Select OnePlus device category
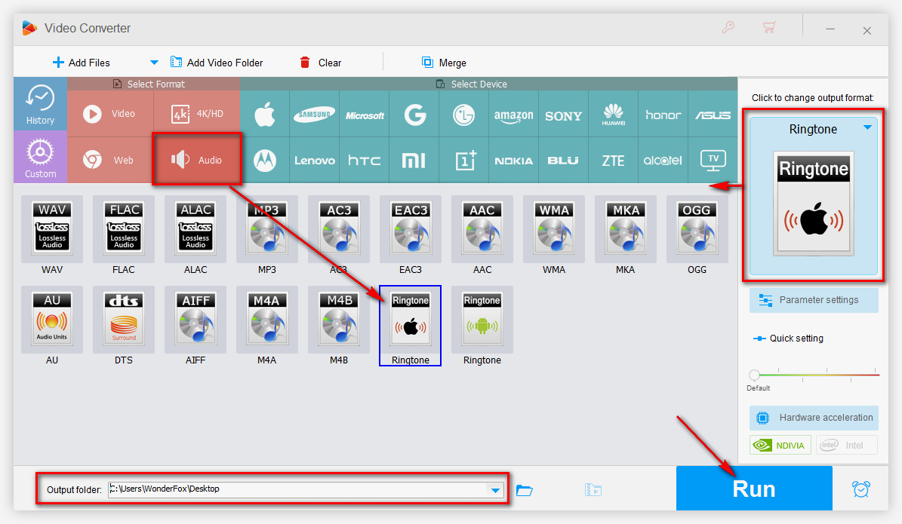Screen dimensions: 902x524 (463, 161)
